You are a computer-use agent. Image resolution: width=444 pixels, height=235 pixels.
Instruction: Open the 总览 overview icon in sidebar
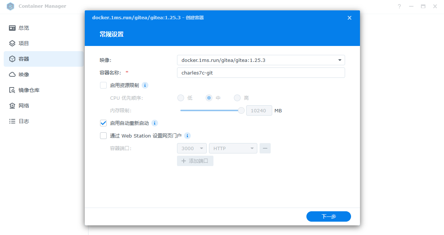pyautogui.click(x=12, y=28)
